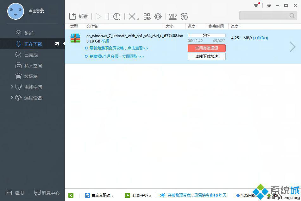The image size is (301, 201).
Task: Open the skin shirt icon in title bar
Action: click(x=256, y=5)
